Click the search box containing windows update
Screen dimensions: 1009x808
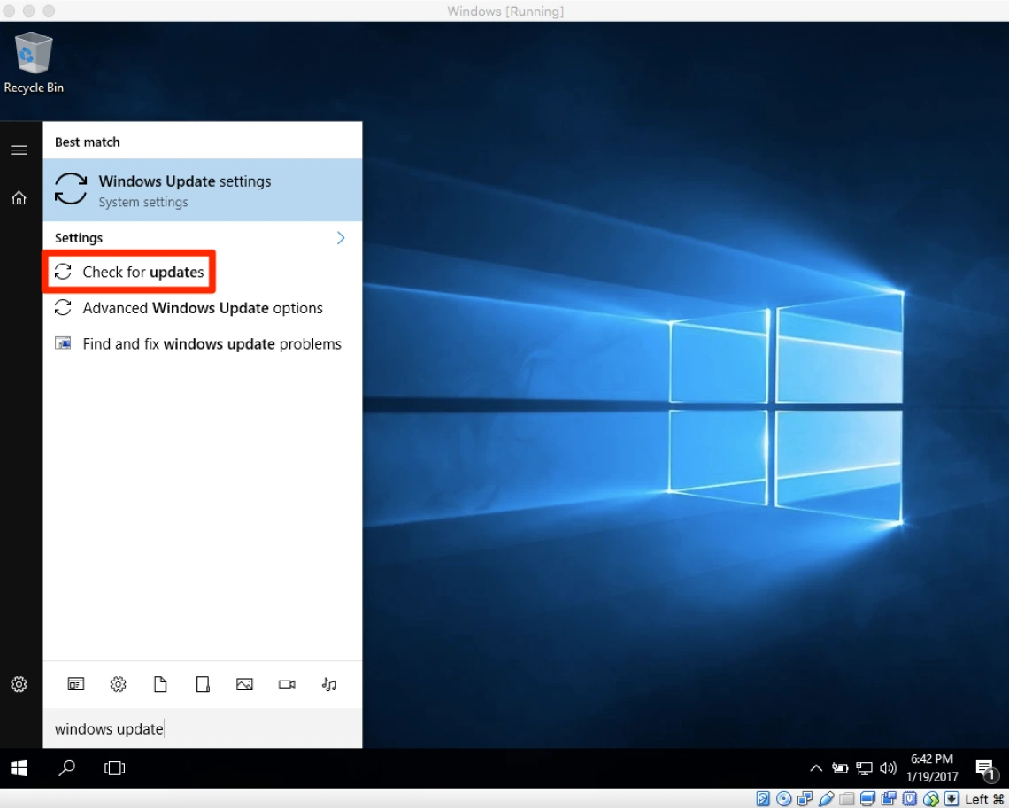[x=202, y=729]
